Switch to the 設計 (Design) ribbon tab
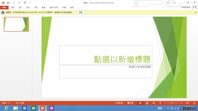The width and height of the screenshot is (198, 111). (28, 7)
